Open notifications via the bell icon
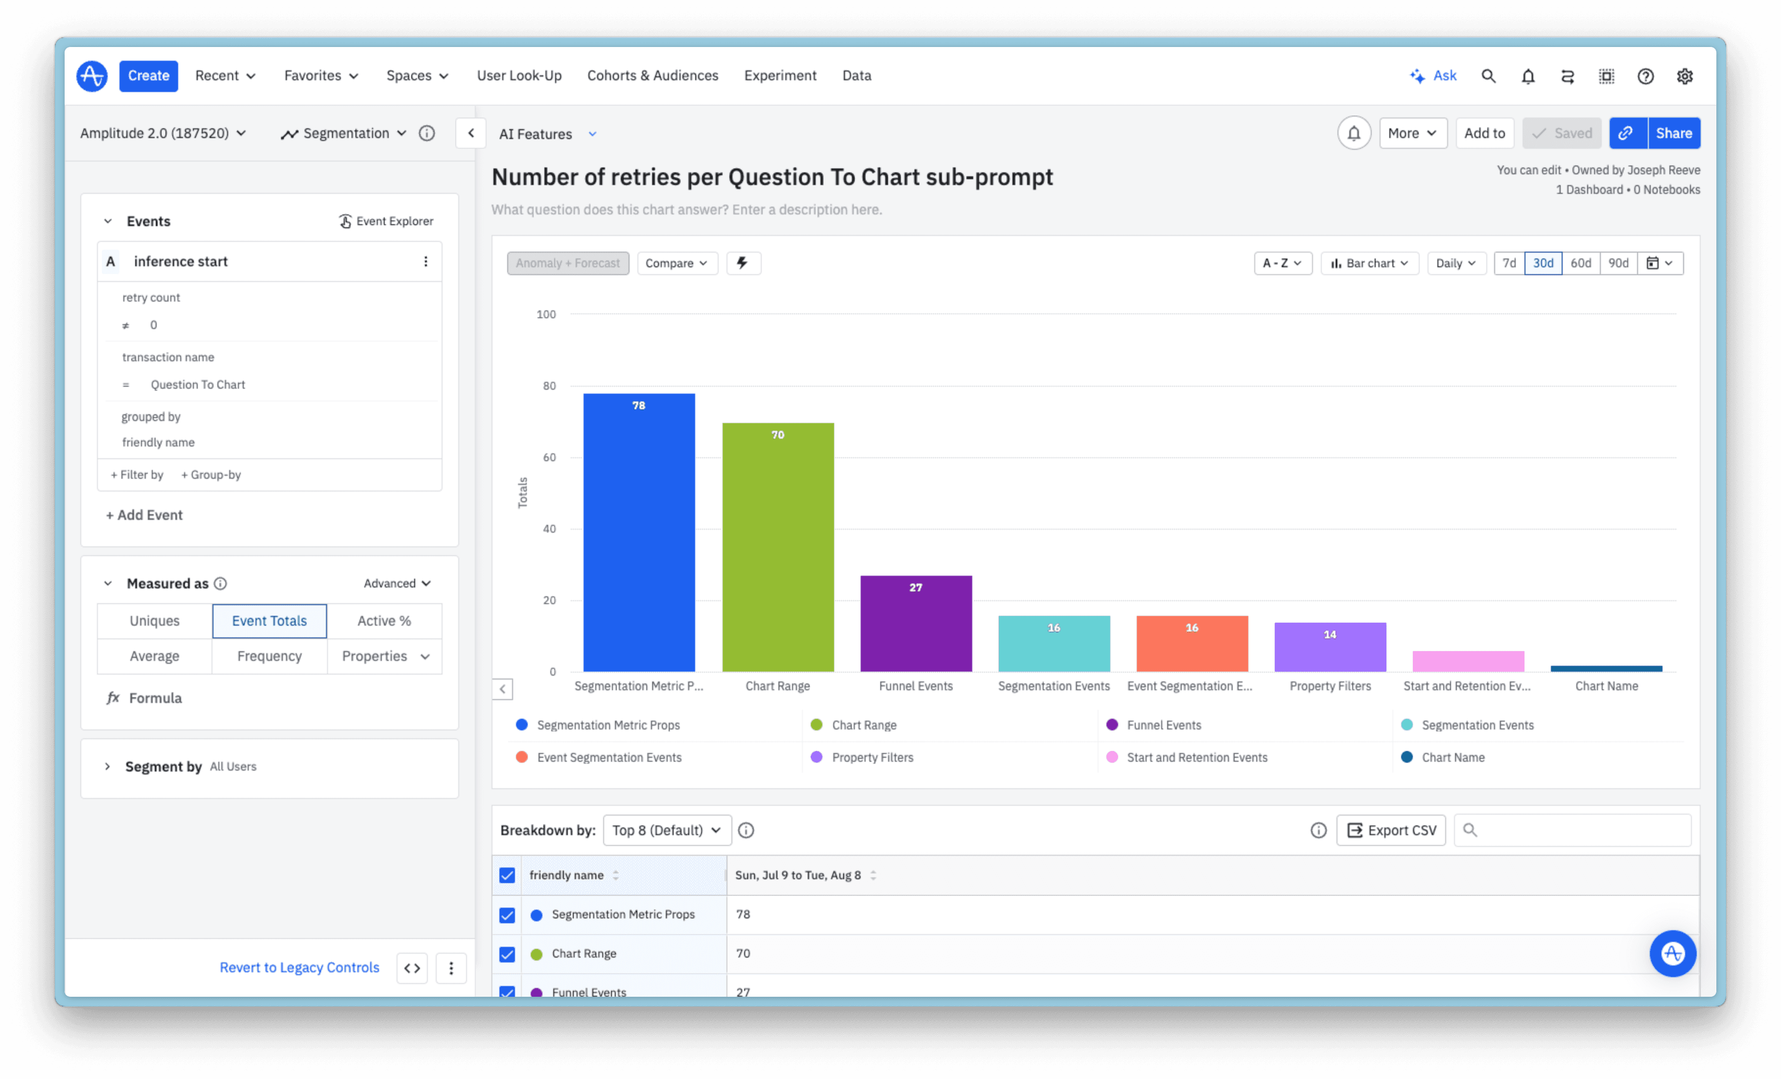Image resolution: width=1781 pixels, height=1079 pixels. click(1528, 76)
